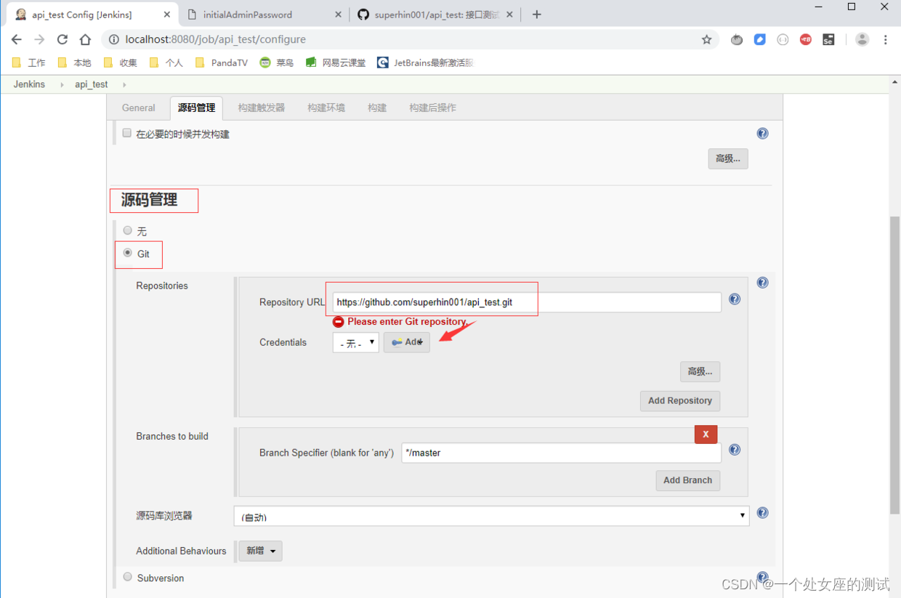
Task: Click the Jenkins breadcrumb link
Action: 29,84
